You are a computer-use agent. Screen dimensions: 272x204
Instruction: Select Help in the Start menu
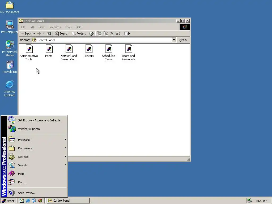point(37,174)
